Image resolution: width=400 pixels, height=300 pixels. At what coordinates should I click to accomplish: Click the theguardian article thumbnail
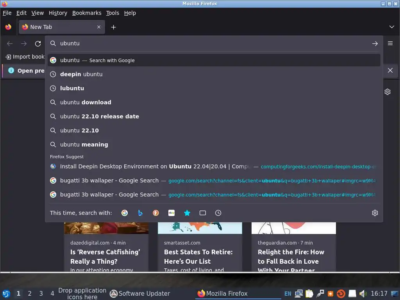(294, 228)
